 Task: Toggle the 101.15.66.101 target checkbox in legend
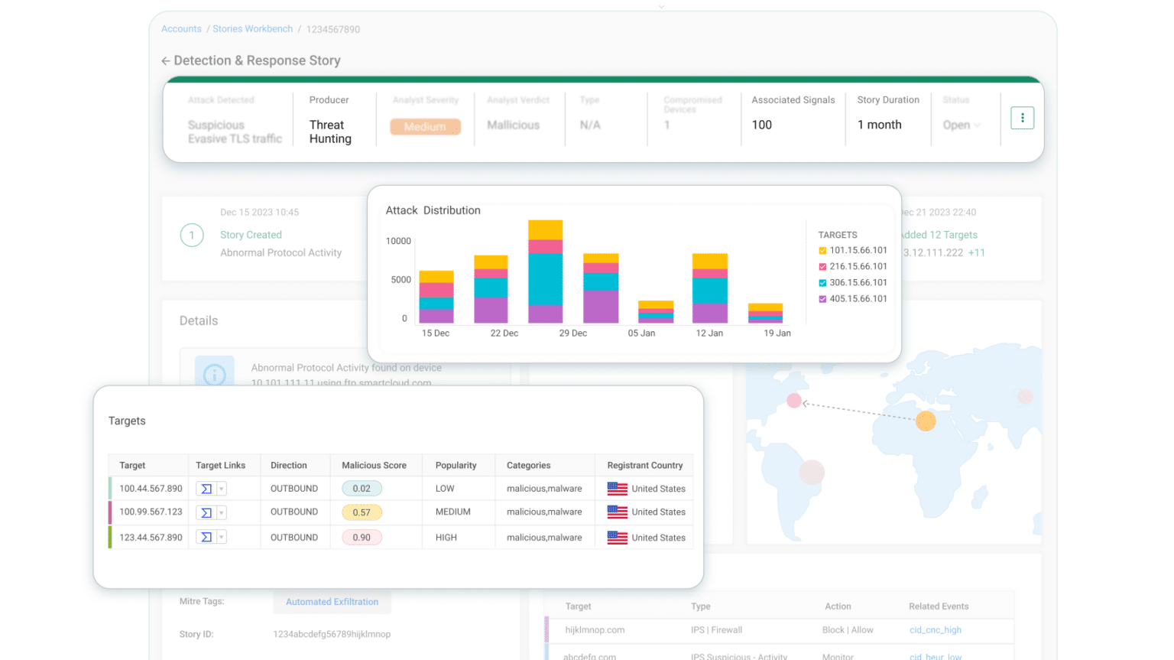pyautogui.click(x=822, y=250)
